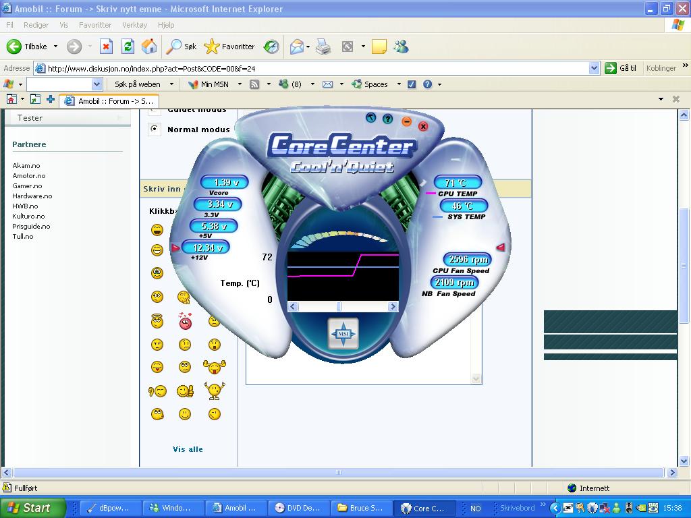This screenshot has height=518, width=691.
Task: Click the CoreCenter graph scrollbar thumb
Action: pos(339,307)
